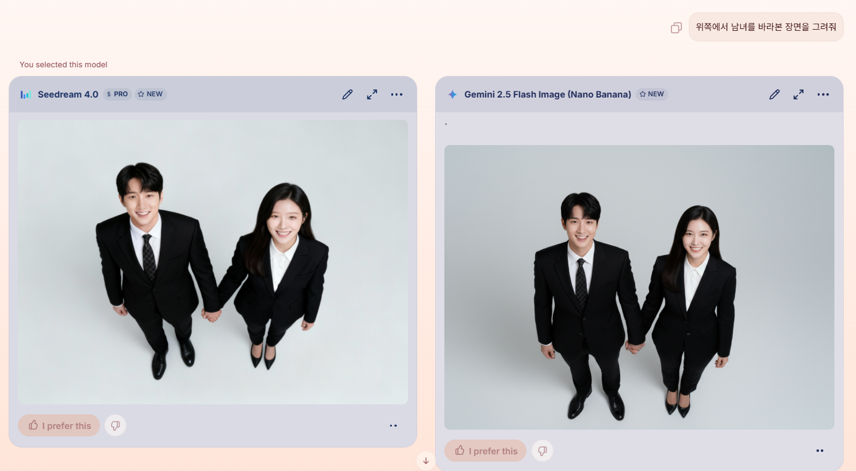Toggle thumbs down for Gemini image
The image size is (856, 471).
pyautogui.click(x=542, y=451)
